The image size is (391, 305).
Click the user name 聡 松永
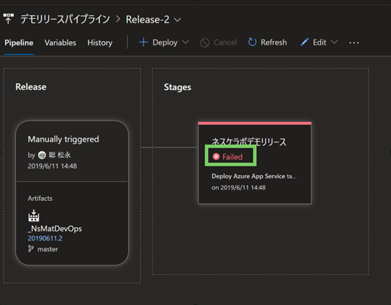pos(60,155)
